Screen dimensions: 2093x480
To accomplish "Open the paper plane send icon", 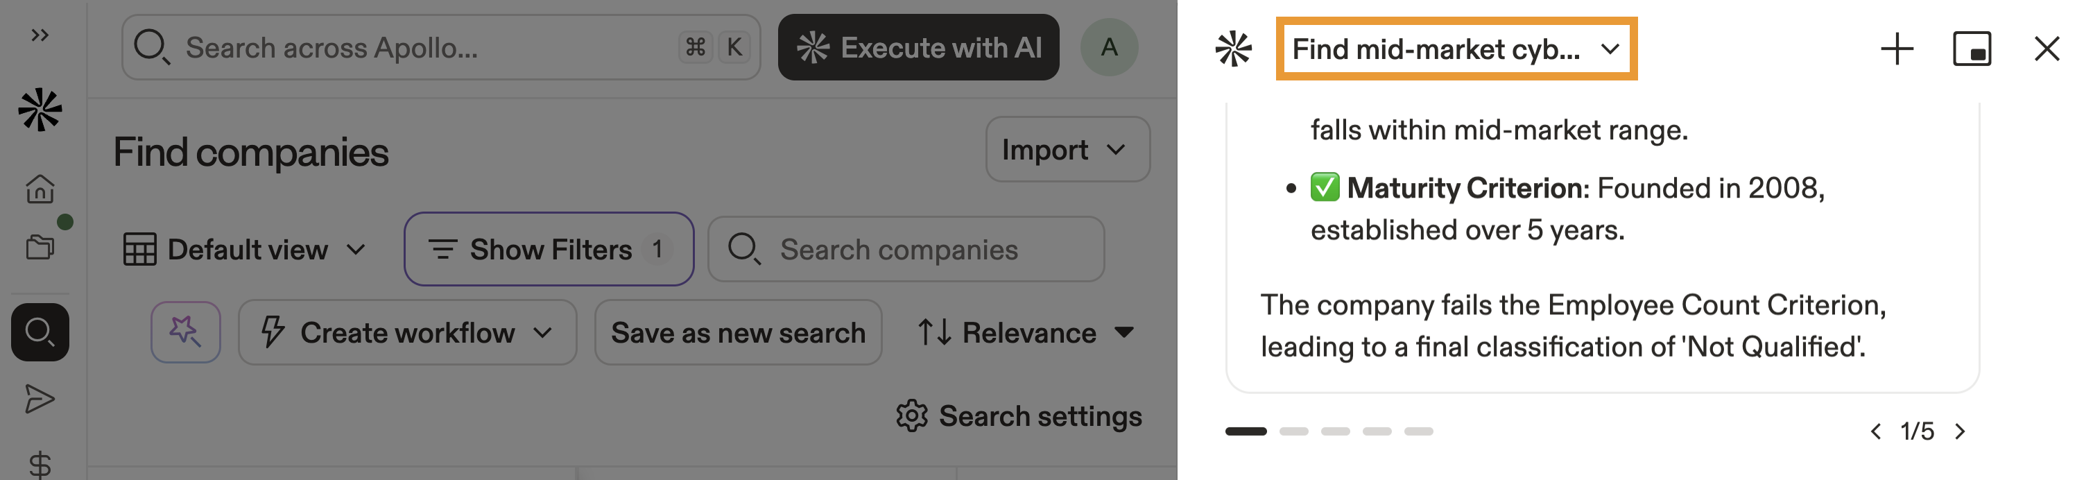I will [x=40, y=399].
